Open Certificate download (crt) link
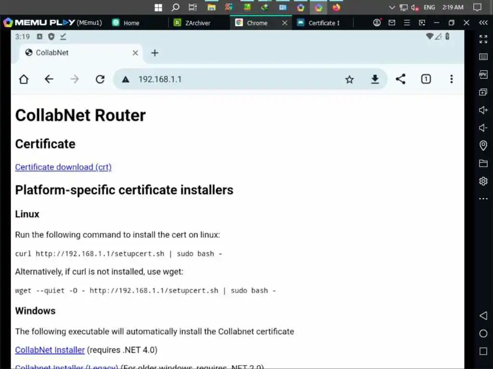493x369 pixels. coord(63,167)
